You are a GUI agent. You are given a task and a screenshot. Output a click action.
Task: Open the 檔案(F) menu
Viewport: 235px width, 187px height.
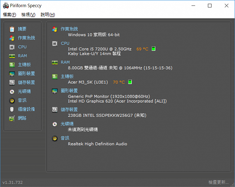[9, 15]
